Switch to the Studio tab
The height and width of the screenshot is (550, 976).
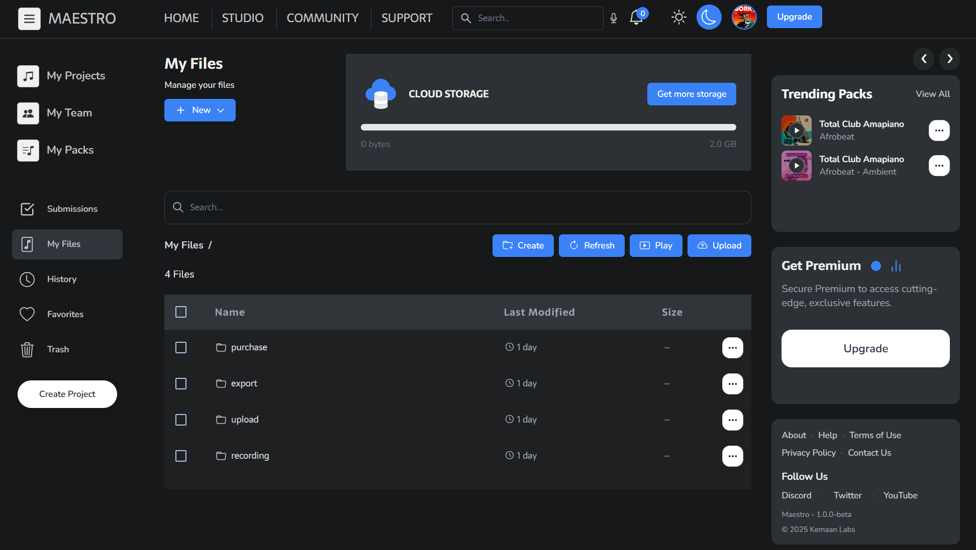(242, 18)
